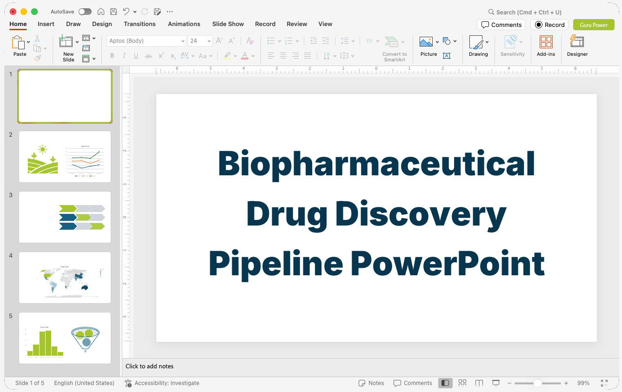Screen dimensions: 622x392
Task: Increase font size icon
Action: click(x=219, y=41)
